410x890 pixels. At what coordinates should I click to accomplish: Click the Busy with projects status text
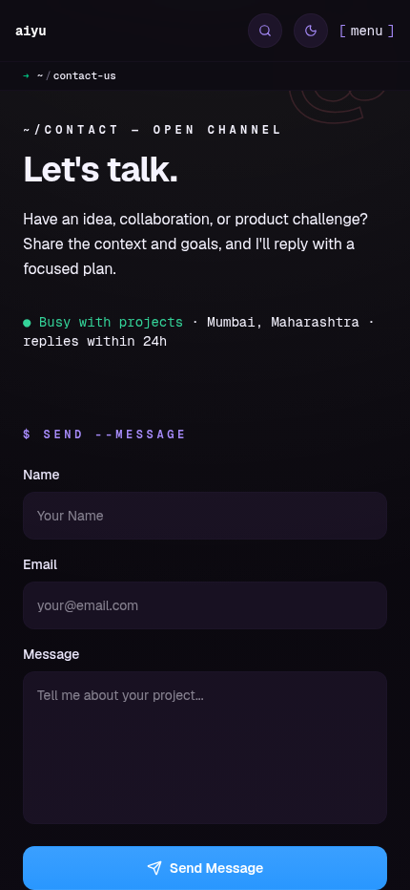pos(112,323)
